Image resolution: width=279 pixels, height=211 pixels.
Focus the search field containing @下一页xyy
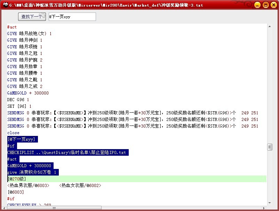pos(72,17)
